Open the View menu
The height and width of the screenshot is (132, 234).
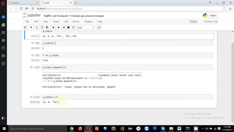46,22
